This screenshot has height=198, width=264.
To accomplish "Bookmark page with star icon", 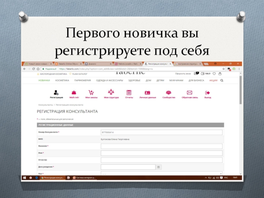I will (x=224, y=69).
